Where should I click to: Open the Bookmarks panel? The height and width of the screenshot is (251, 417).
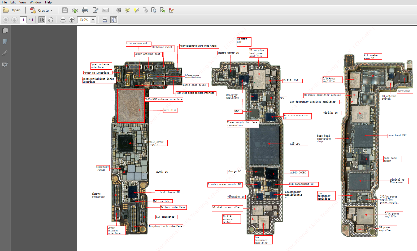tap(5, 42)
